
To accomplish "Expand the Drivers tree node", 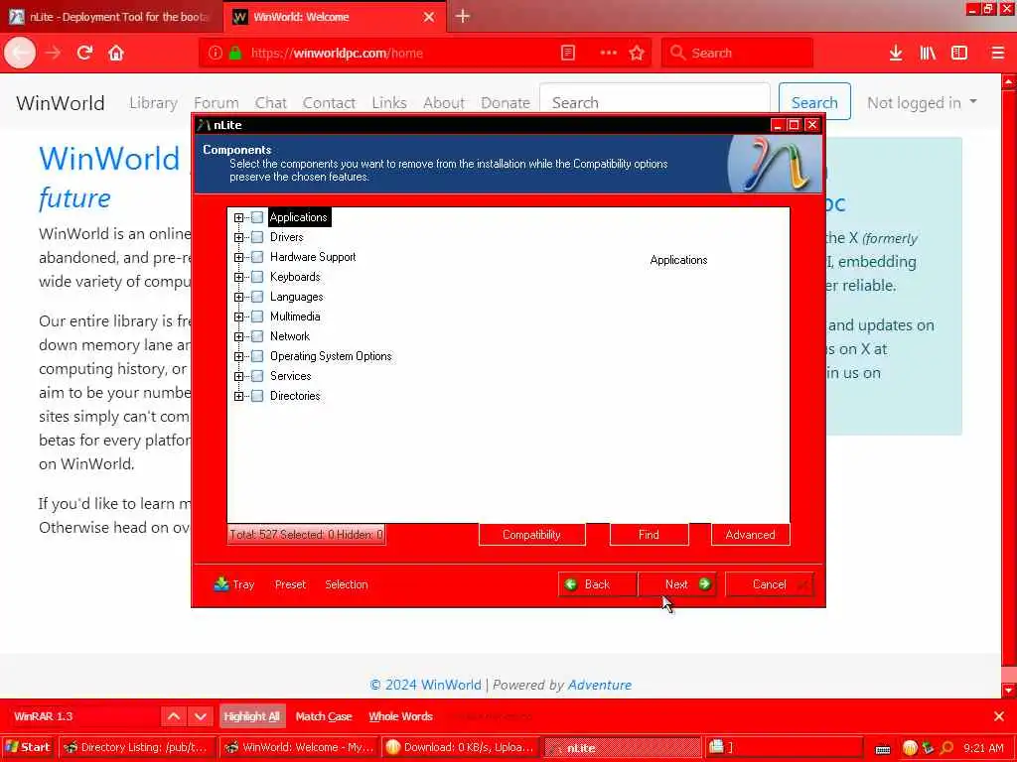I will tap(238, 237).
